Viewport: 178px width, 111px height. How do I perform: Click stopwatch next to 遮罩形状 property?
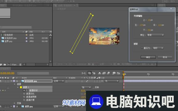(24, 90)
